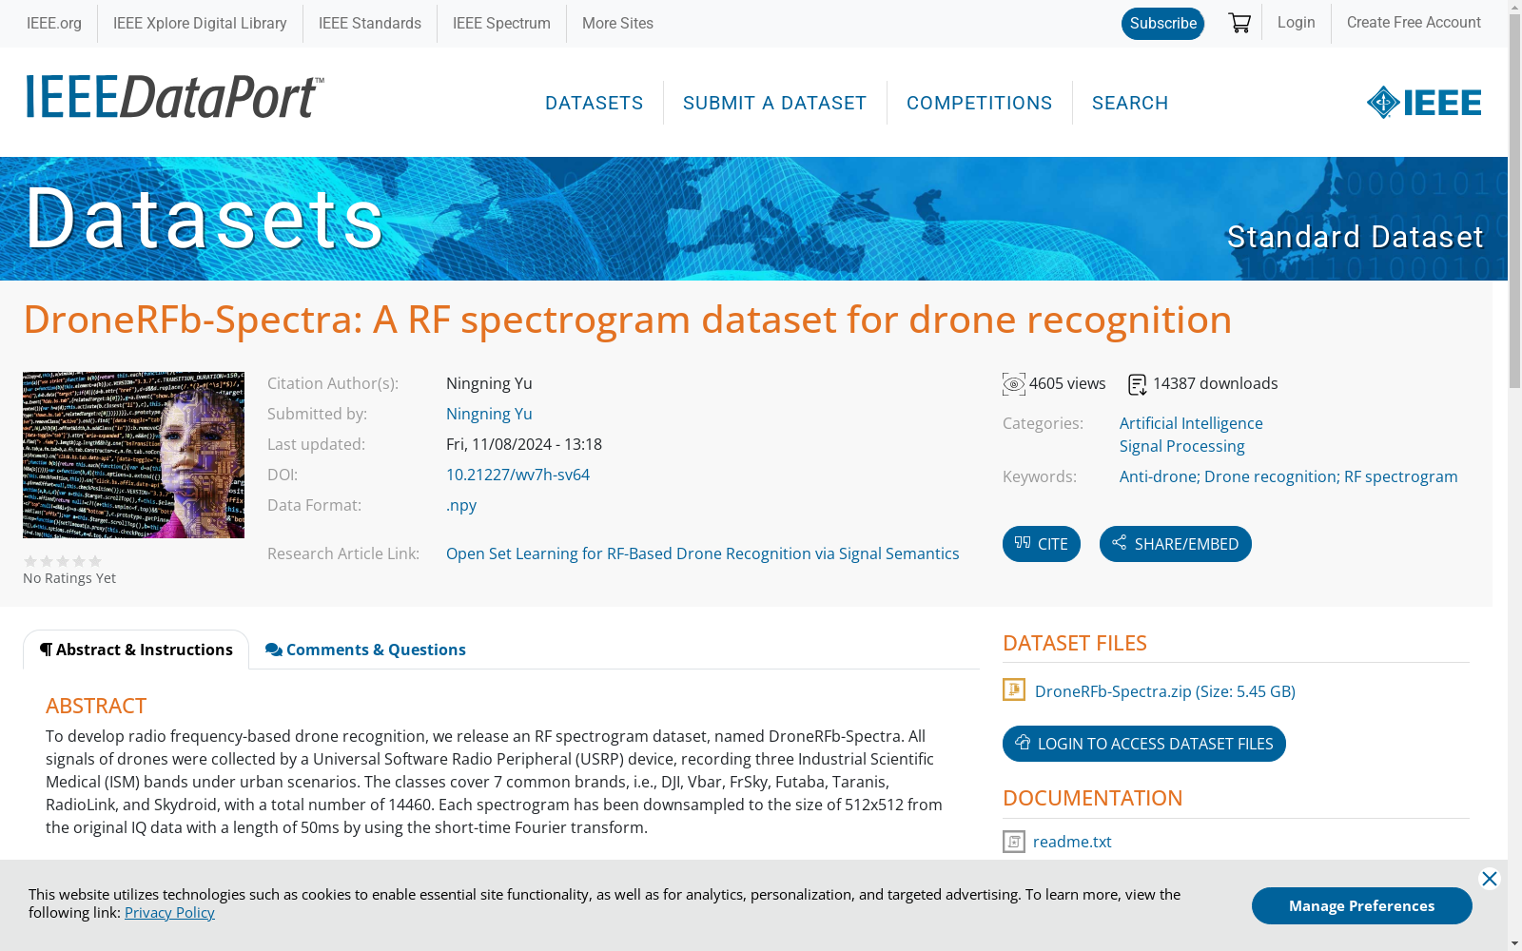1522x951 pixels.
Task: Open the Open Set Learning research article link
Action: 703,553
